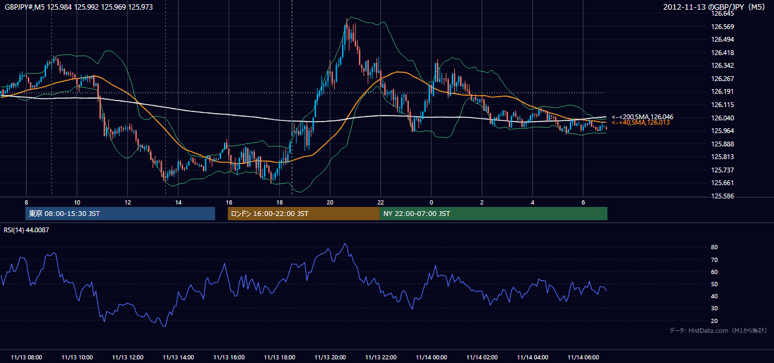Click price axis value 126.040

coord(723,118)
